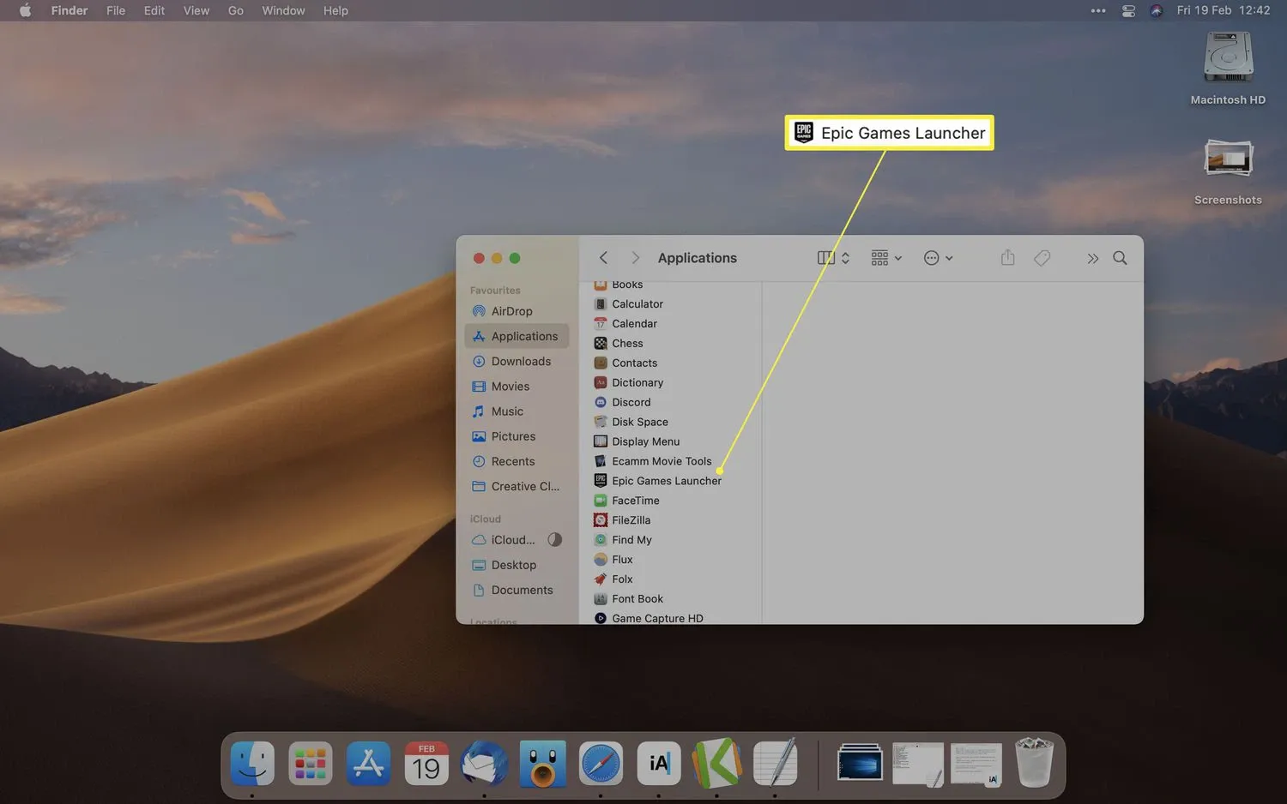This screenshot has width=1287, height=804.
Task: Select Font Book in the app list
Action: point(629,599)
